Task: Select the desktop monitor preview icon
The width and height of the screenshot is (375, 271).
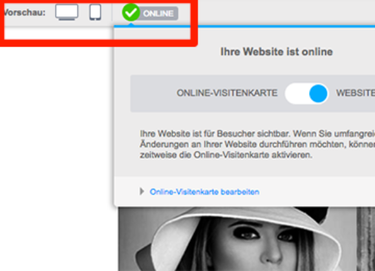Action: (x=67, y=12)
